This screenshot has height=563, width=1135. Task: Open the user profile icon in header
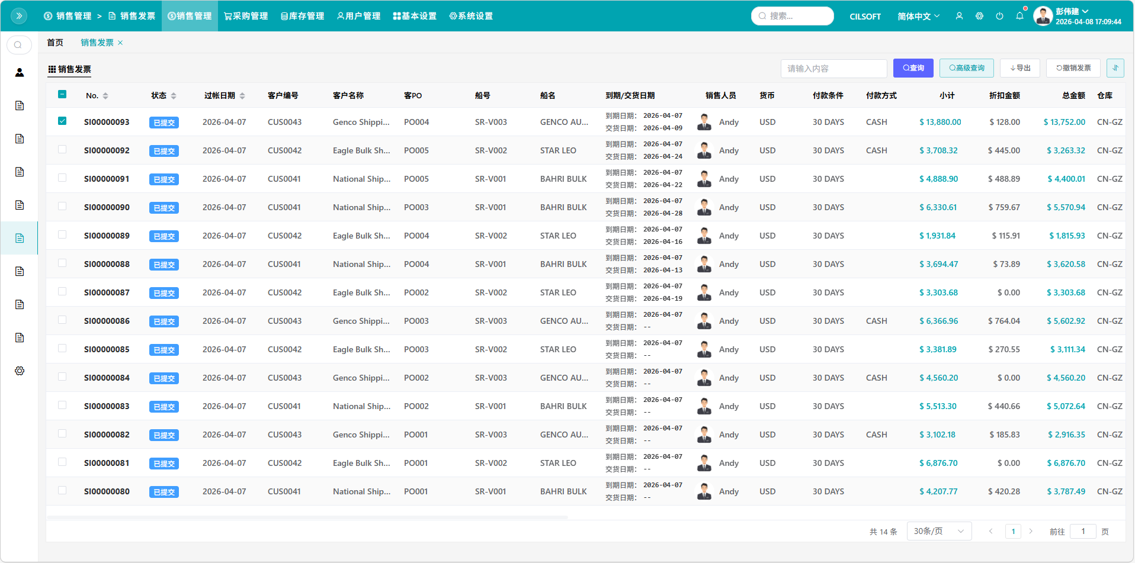pyautogui.click(x=959, y=16)
